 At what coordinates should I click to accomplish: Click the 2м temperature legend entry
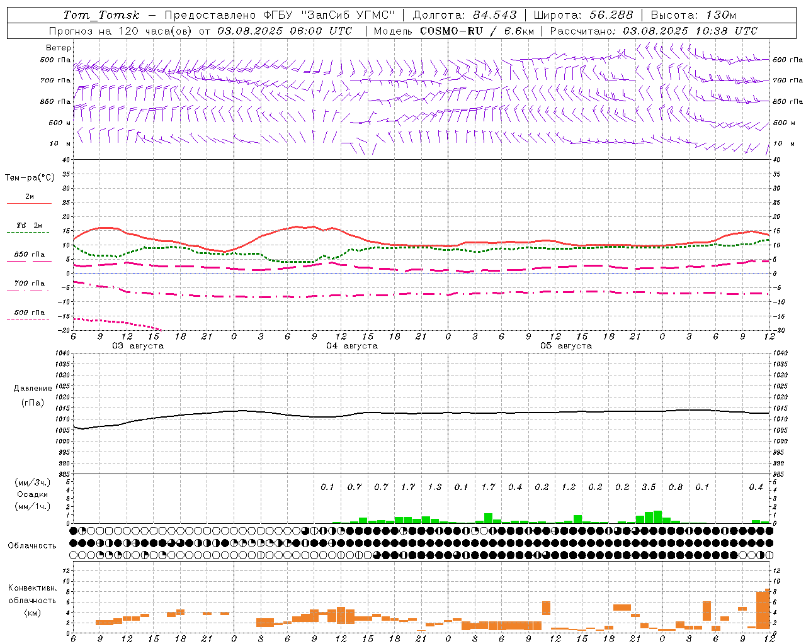[x=30, y=197]
